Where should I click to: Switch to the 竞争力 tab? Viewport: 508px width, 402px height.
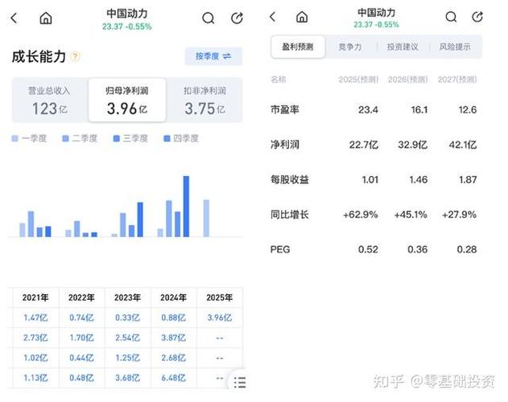[350, 47]
